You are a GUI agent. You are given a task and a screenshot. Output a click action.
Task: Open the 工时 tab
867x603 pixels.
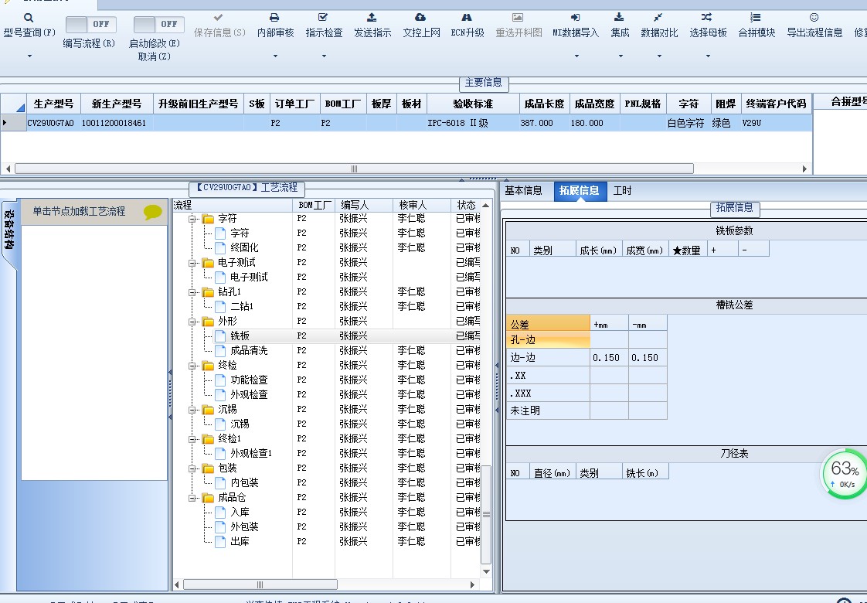click(x=622, y=191)
